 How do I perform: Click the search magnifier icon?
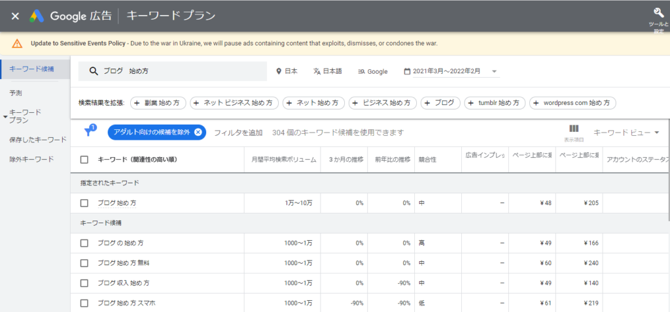(94, 71)
